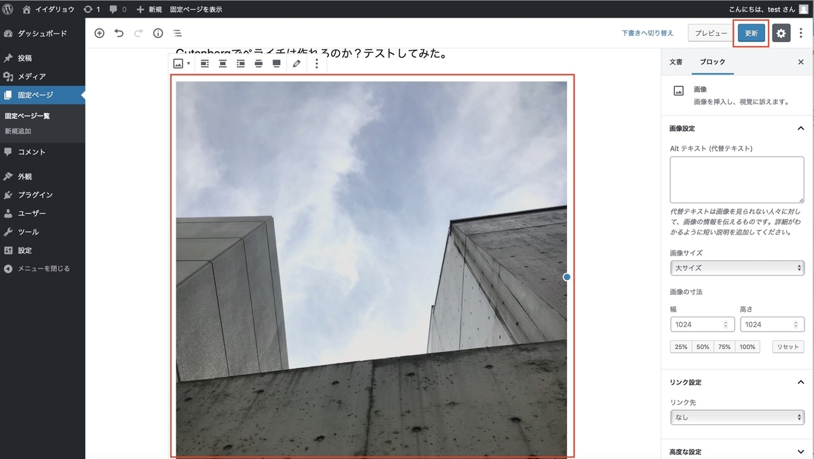Open the block navigation list icon
Viewport: 814px width, 459px height.
(x=177, y=33)
